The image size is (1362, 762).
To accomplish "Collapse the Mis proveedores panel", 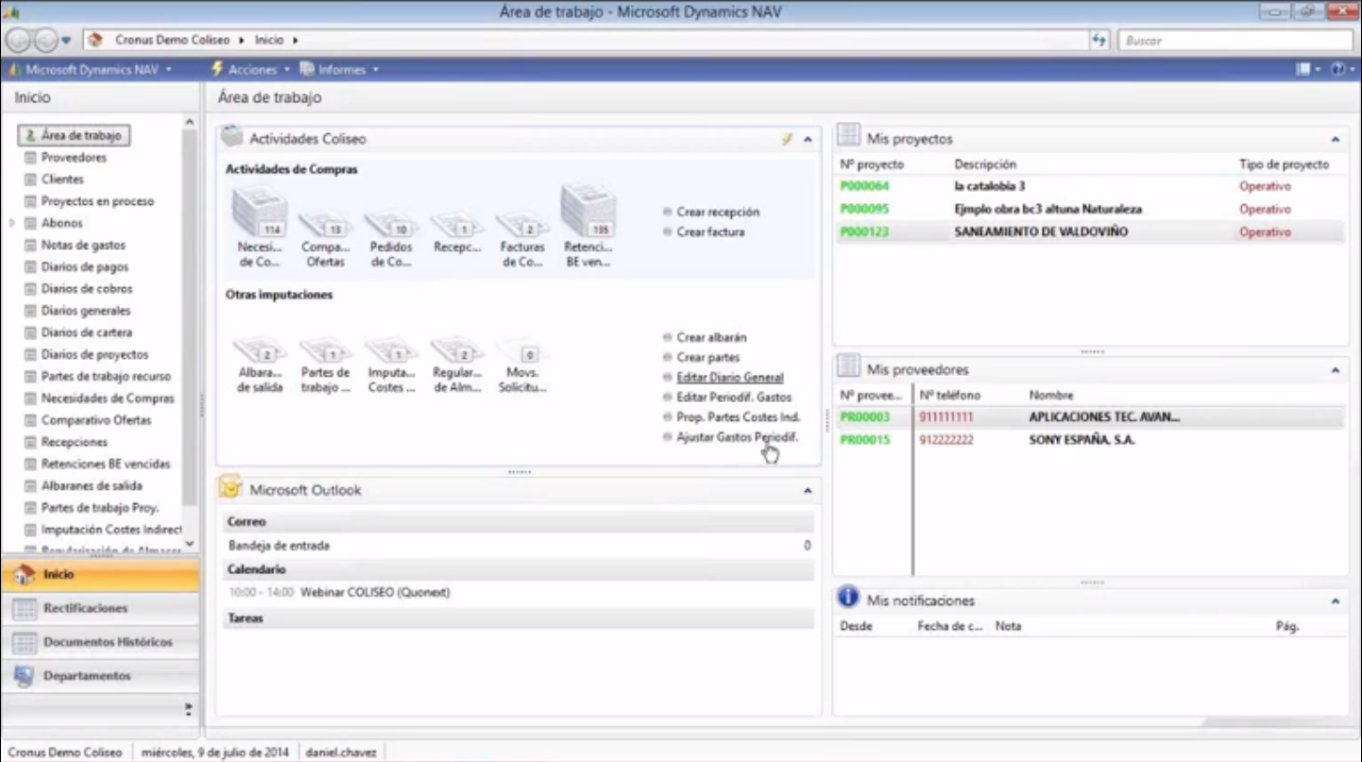I will [1336, 370].
